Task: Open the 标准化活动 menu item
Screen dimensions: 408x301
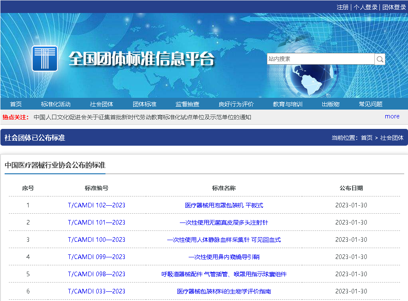Action: tap(55, 104)
